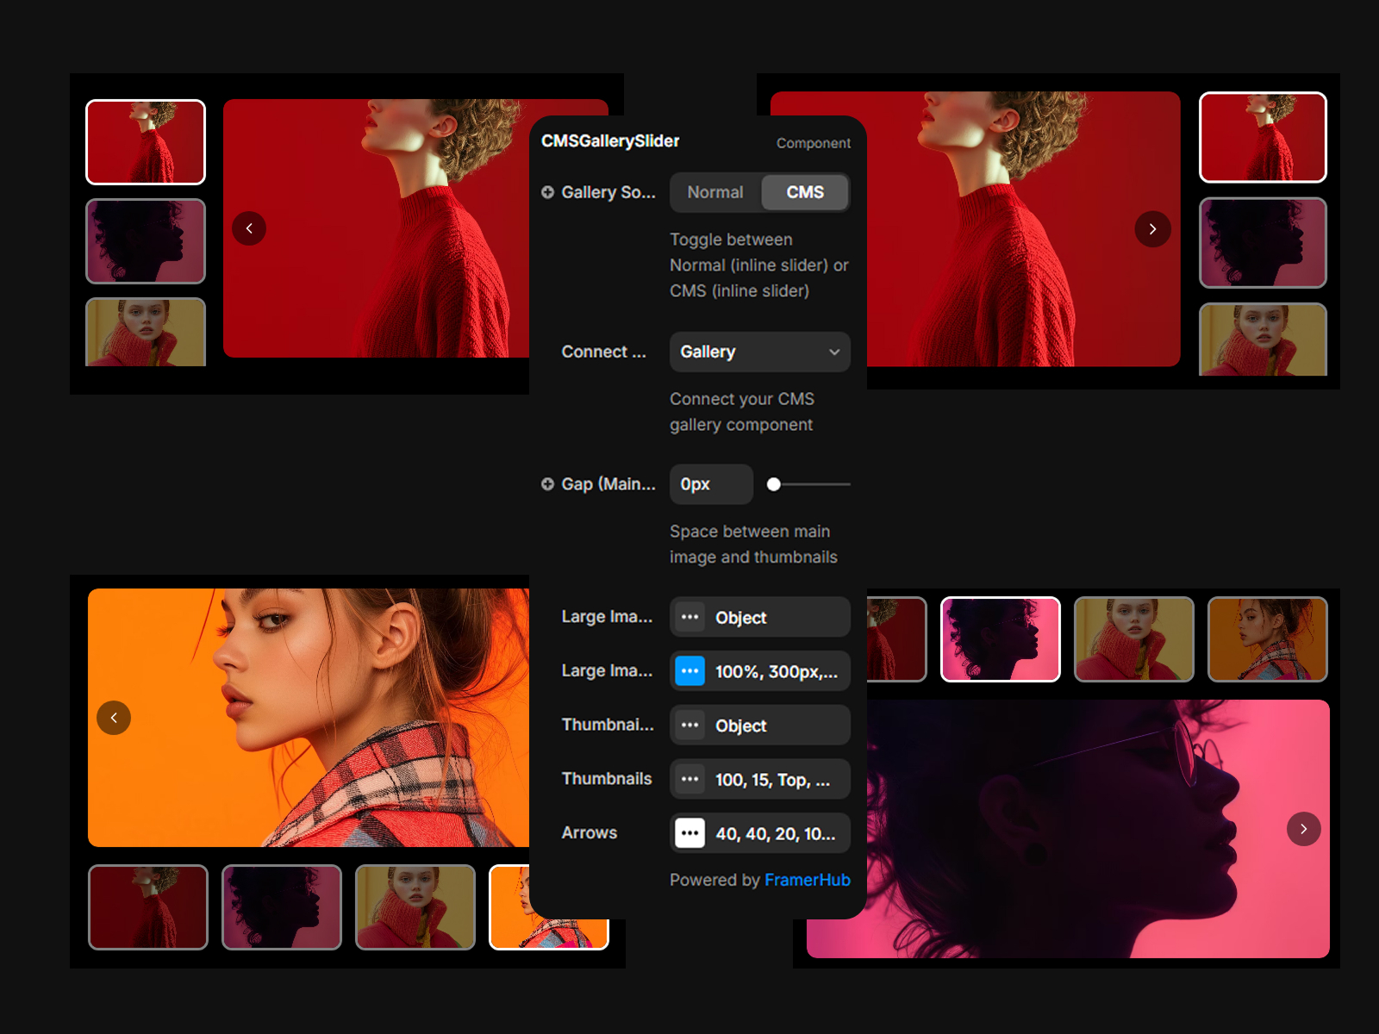Switch Gallery Source to Normal
This screenshot has width=1379, height=1034.
click(714, 192)
